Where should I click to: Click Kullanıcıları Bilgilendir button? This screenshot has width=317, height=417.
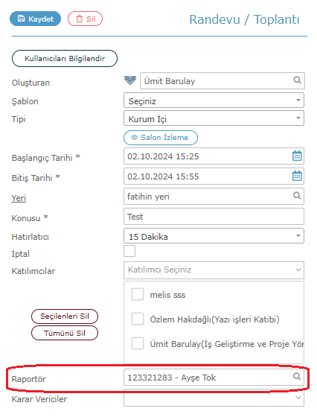[x=65, y=58]
